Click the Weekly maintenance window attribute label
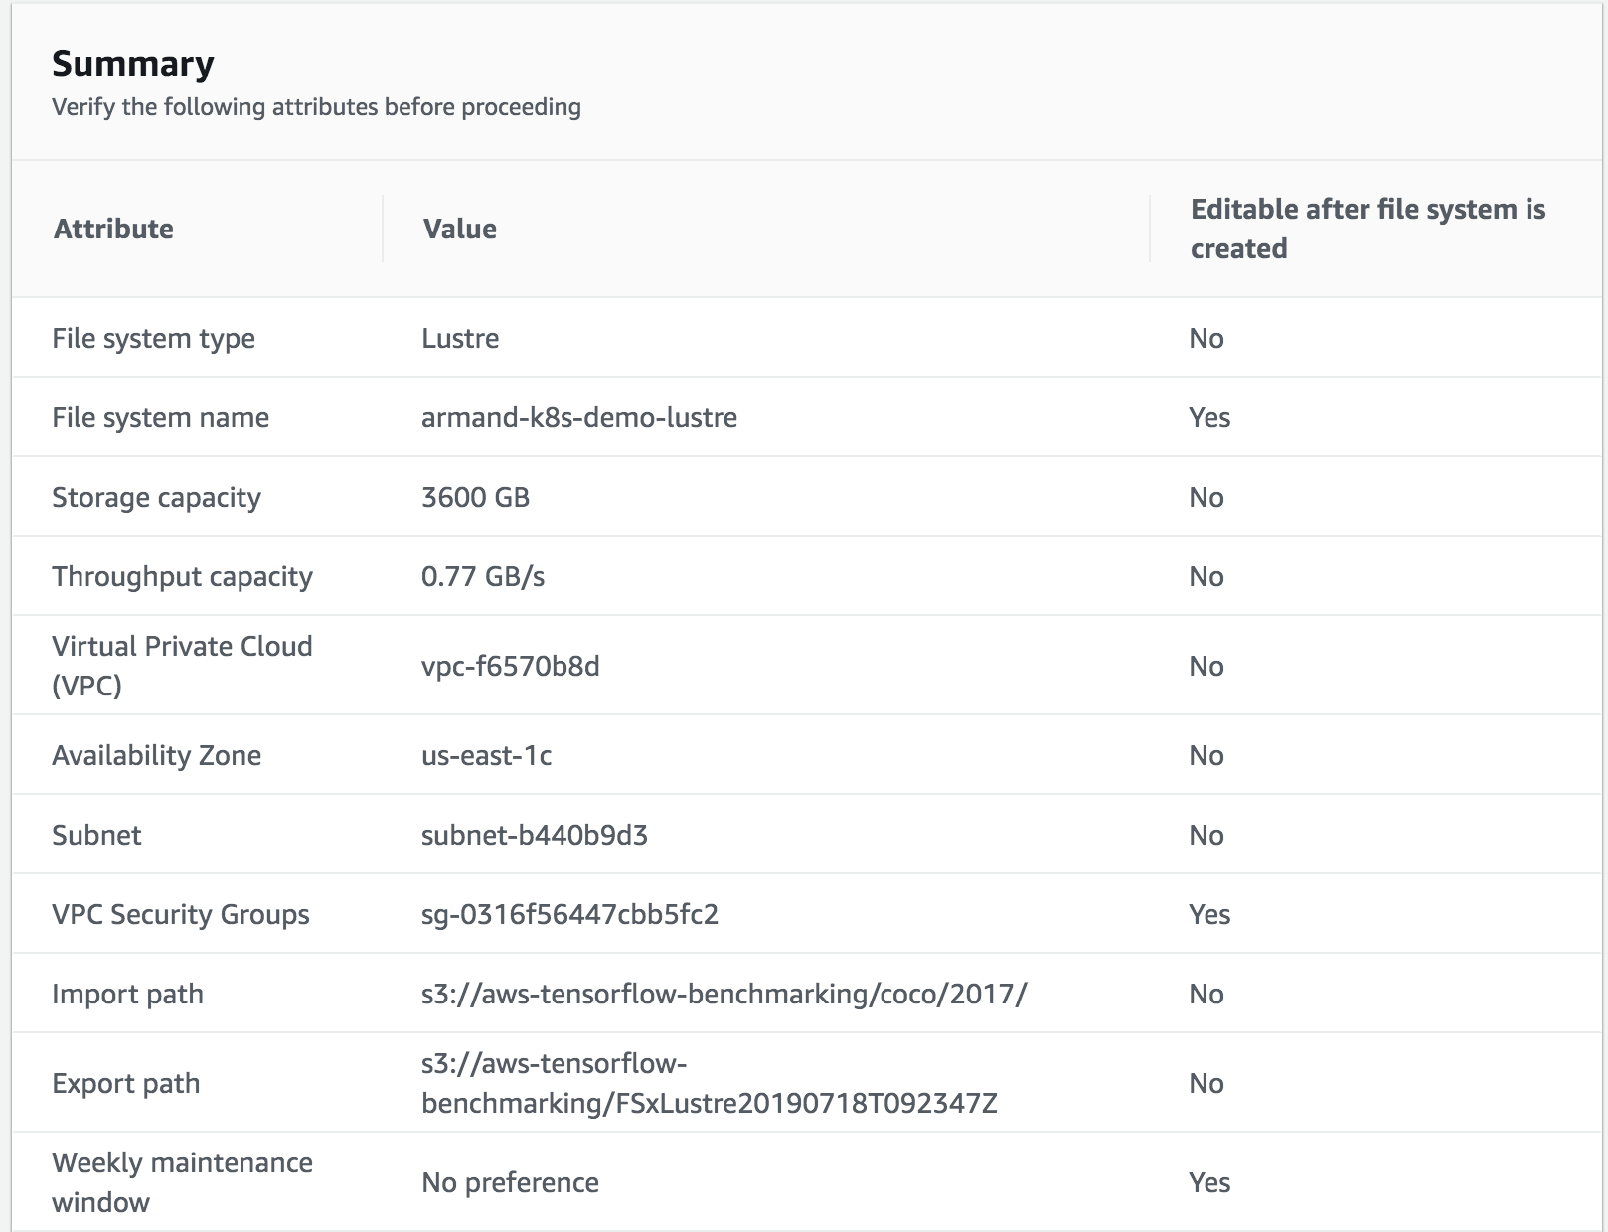Screen dimensions: 1608x1232 click(x=182, y=1182)
